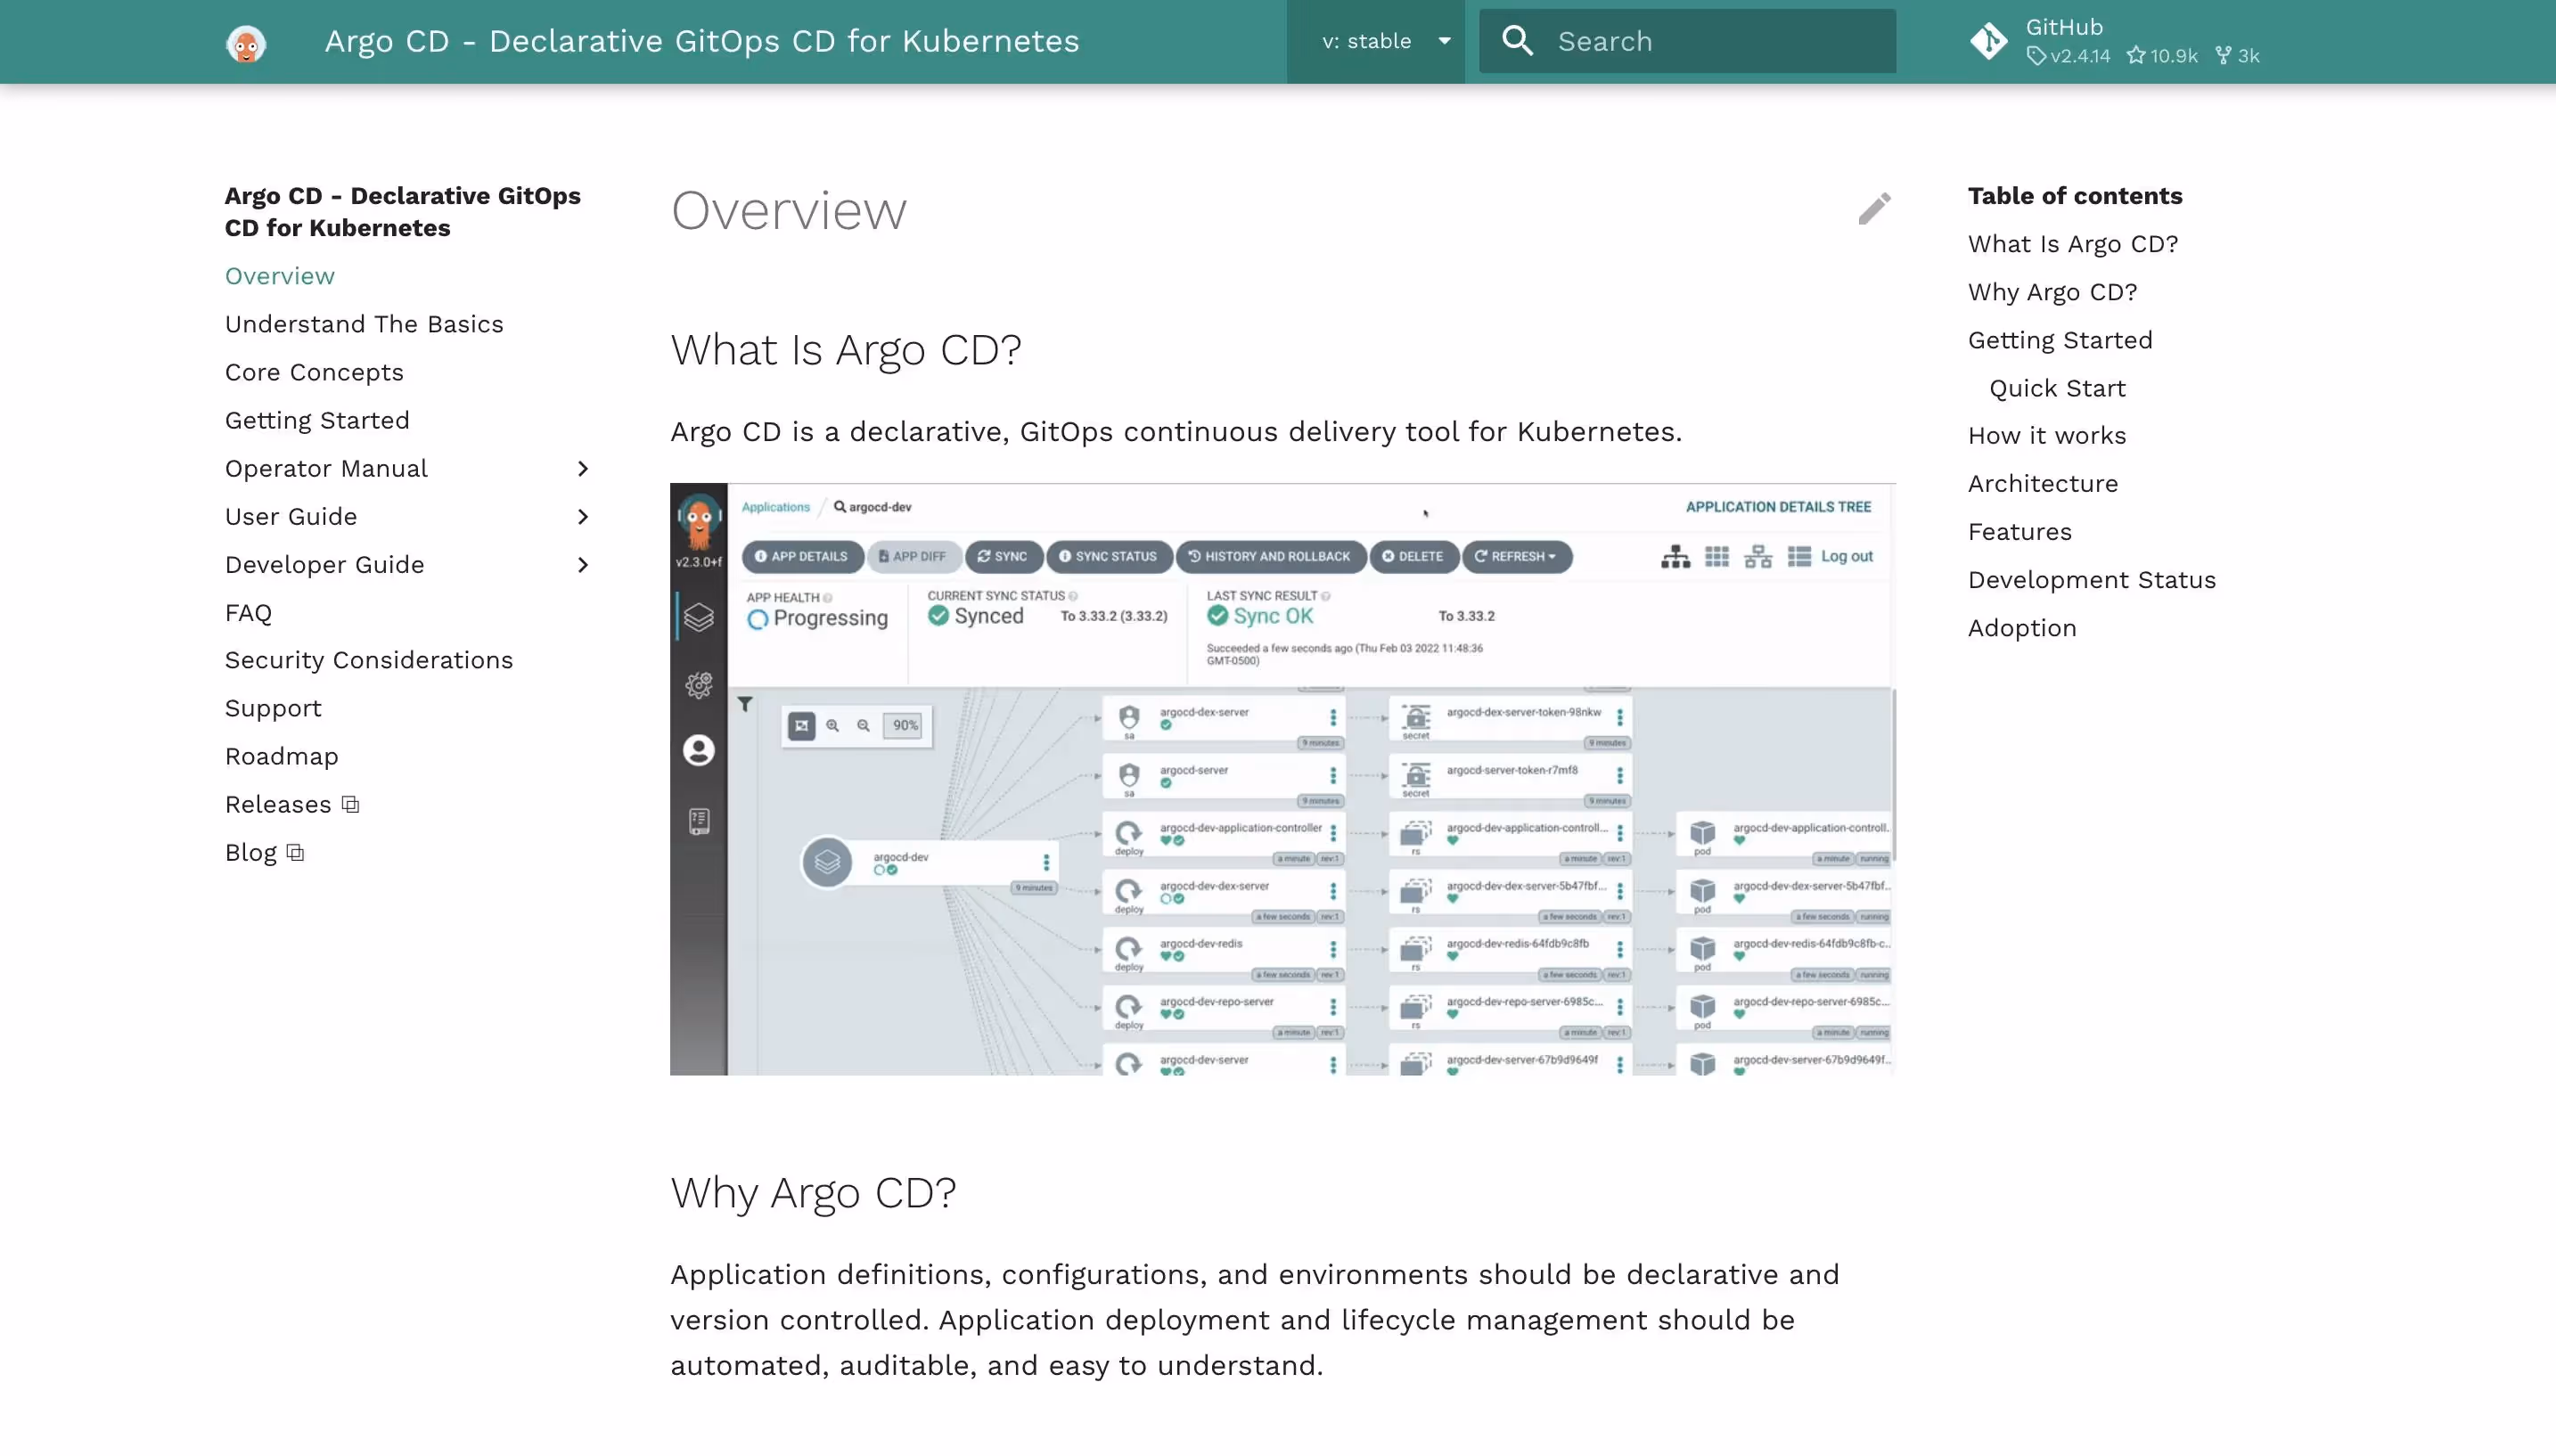The width and height of the screenshot is (2556, 1456).
Task: Click the 10.9k stars icon
Action: coord(2136,56)
